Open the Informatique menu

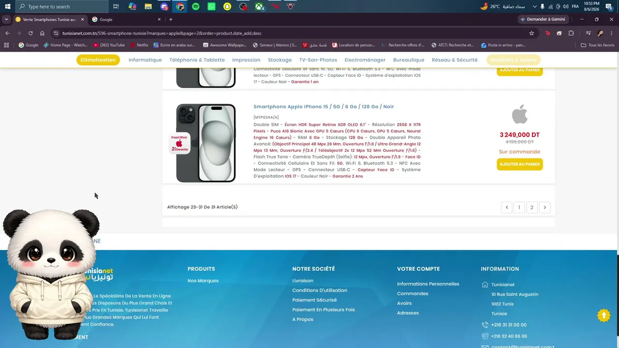pos(145,60)
